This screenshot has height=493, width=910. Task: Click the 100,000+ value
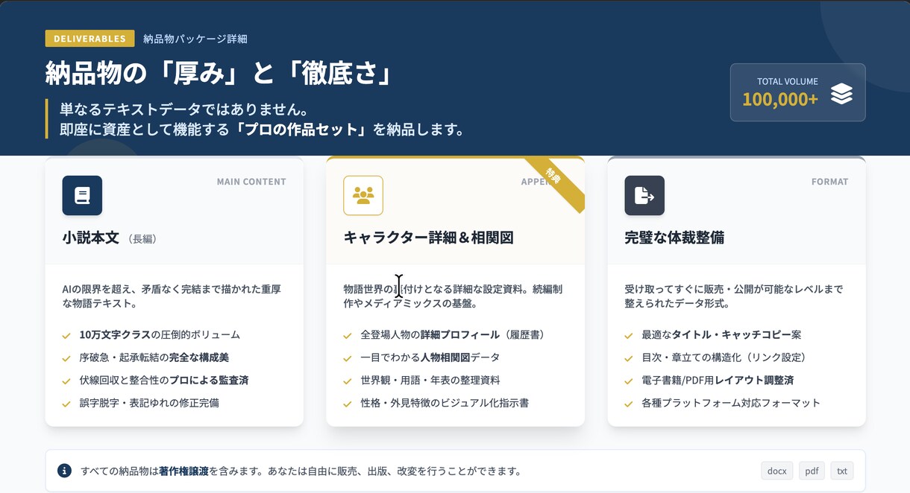click(x=780, y=99)
